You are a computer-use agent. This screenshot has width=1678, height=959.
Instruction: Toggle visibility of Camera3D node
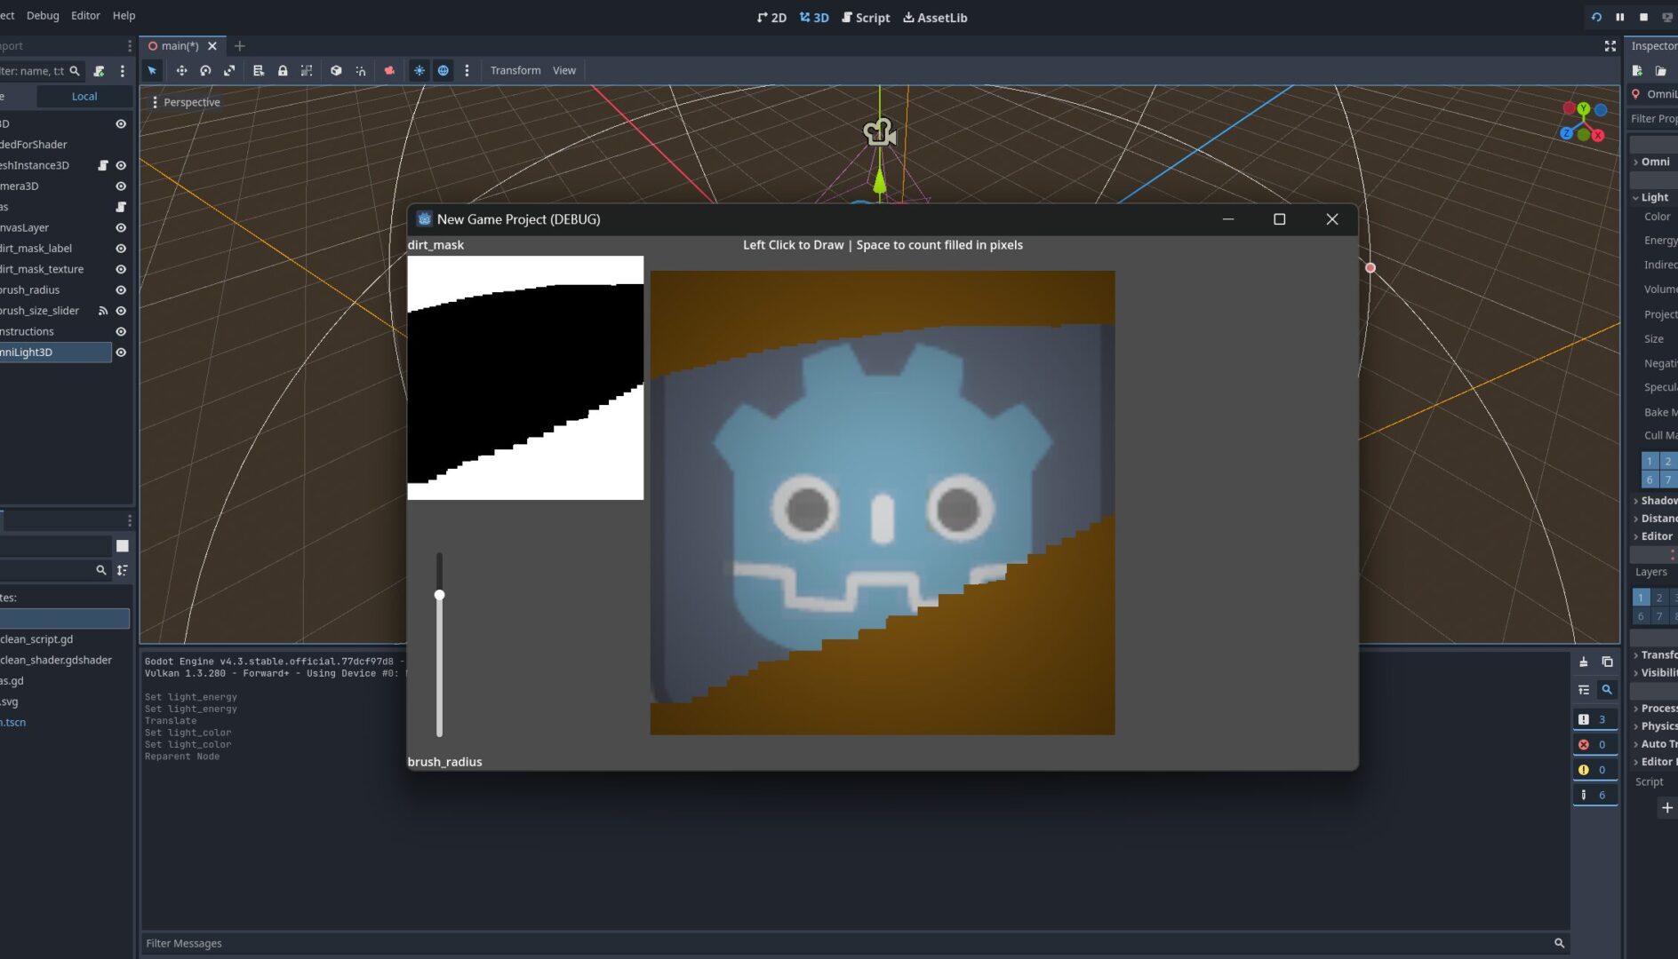(121, 186)
